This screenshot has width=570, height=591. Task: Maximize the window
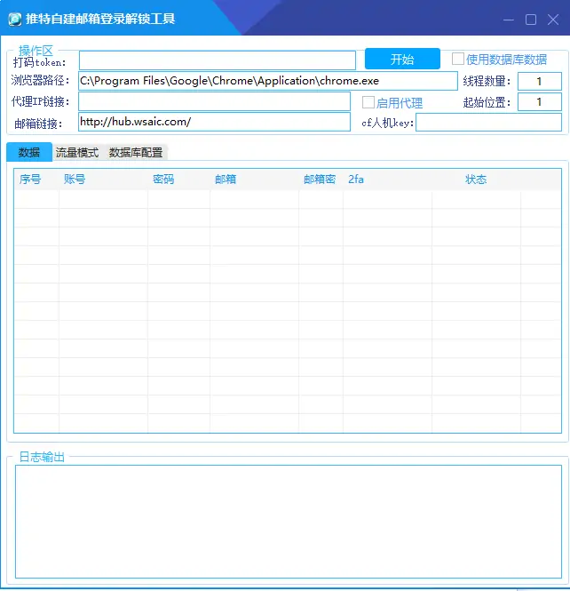pyautogui.click(x=531, y=20)
